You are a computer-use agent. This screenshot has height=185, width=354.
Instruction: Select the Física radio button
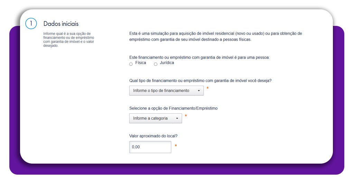[x=131, y=64]
